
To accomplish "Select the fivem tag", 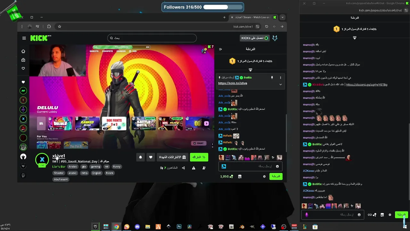I will (110, 173).
